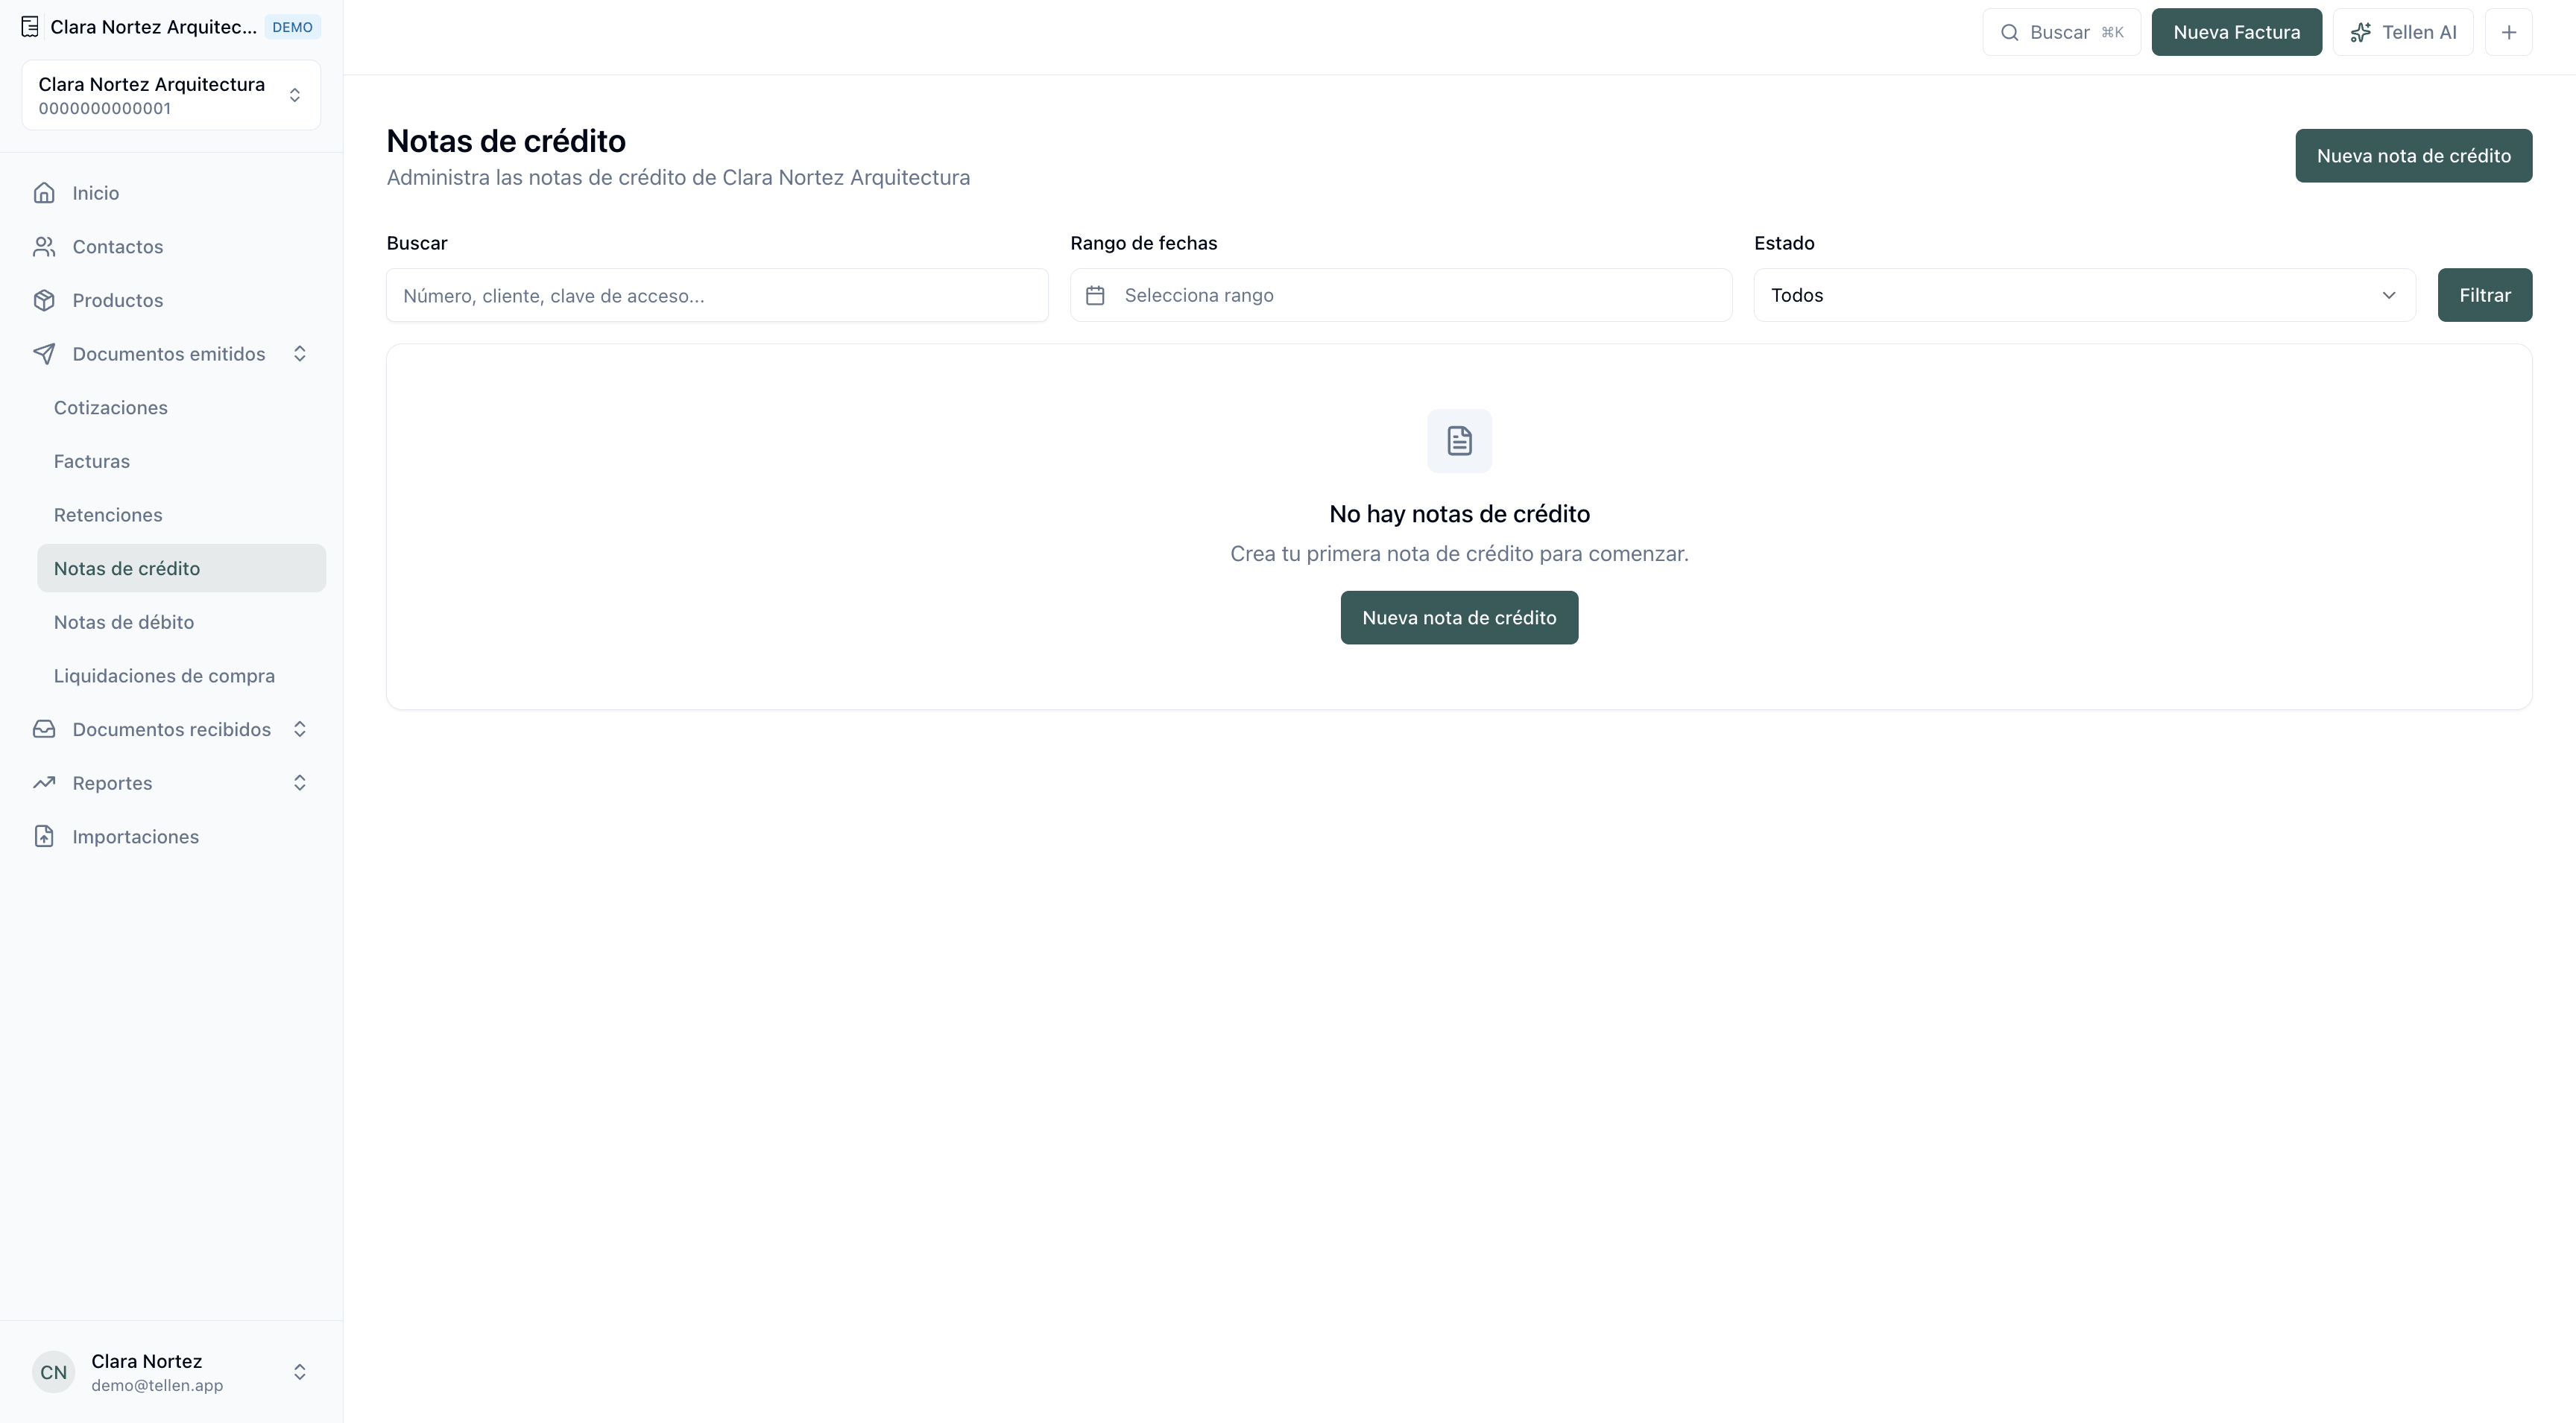
Task: Click the CN user avatar
Action: coord(54,1372)
